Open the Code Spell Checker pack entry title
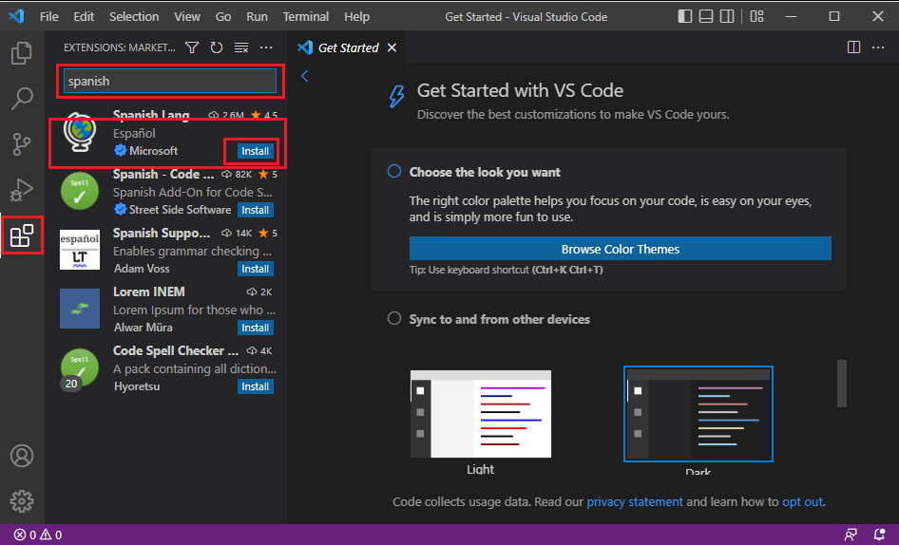This screenshot has height=545, width=899. [176, 350]
